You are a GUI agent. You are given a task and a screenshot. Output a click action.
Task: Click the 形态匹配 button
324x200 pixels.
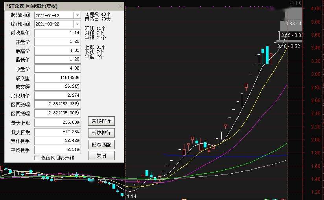[101, 144]
